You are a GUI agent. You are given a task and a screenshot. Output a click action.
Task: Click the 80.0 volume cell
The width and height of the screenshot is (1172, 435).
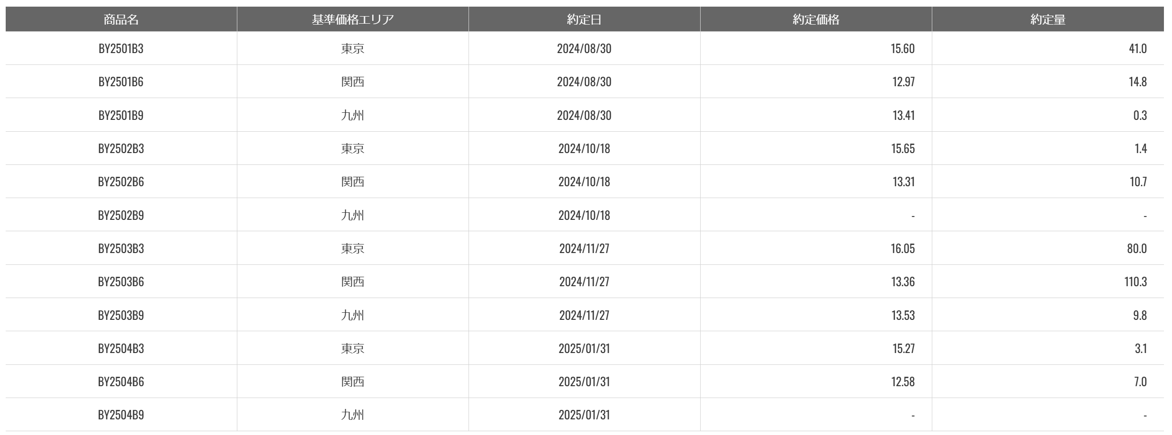pyautogui.click(x=1048, y=248)
